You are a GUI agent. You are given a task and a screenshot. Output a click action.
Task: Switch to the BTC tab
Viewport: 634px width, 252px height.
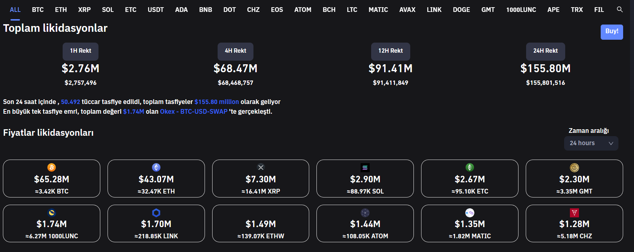pos(38,10)
